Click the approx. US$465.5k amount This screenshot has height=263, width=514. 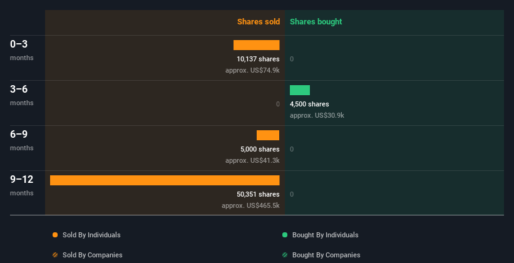(250, 205)
